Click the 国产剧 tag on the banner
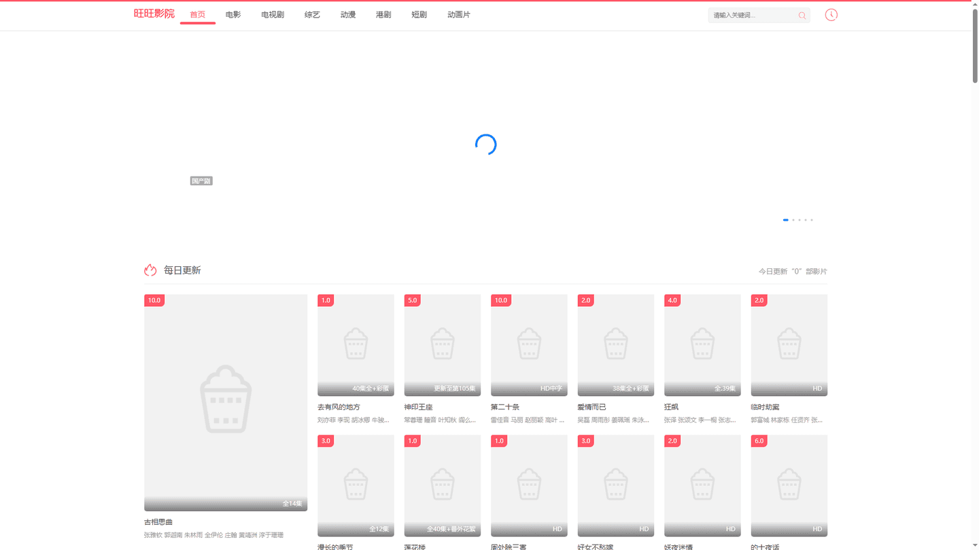This screenshot has height=550, width=979. 201,181
